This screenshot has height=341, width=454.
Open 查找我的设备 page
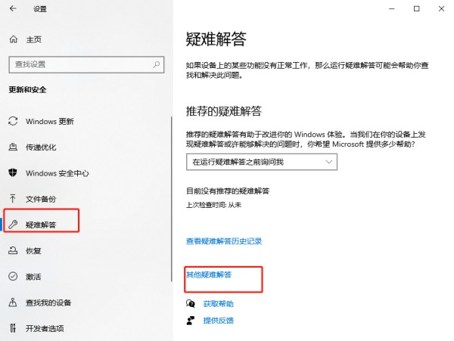click(x=48, y=302)
